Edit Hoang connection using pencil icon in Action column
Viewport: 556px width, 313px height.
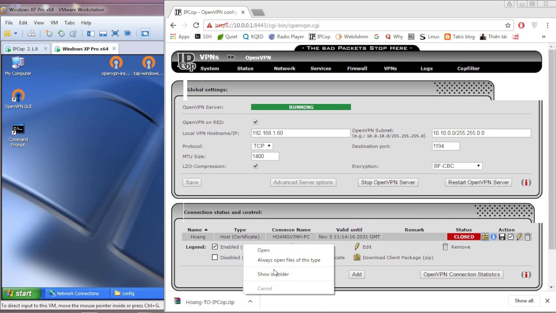(519, 237)
